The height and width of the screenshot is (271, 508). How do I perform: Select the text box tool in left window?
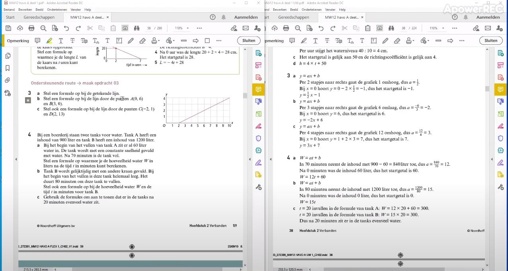pyautogui.click(x=119, y=40)
